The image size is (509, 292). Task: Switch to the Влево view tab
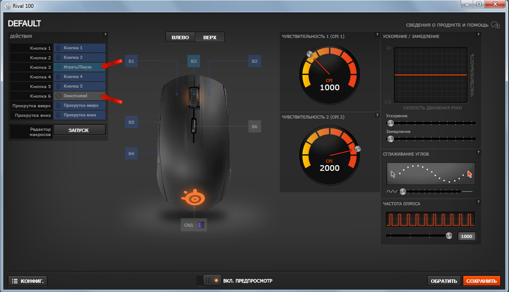click(180, 37)
